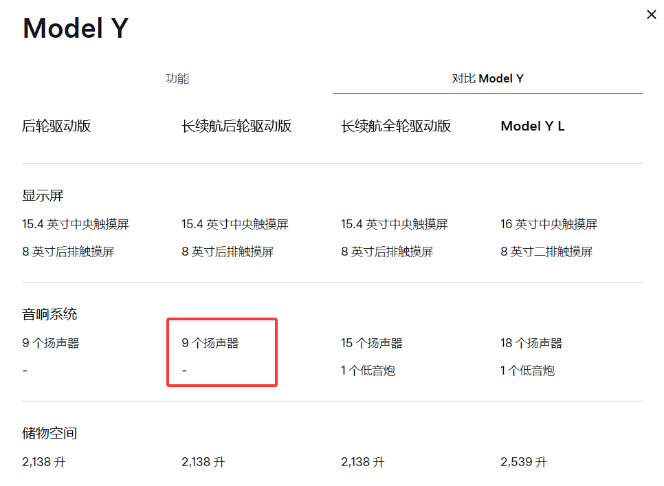This screenshot has height=486, width=664.
Task: Select the 16 英寸中央触摸屏 spec text
Action: 549,224
